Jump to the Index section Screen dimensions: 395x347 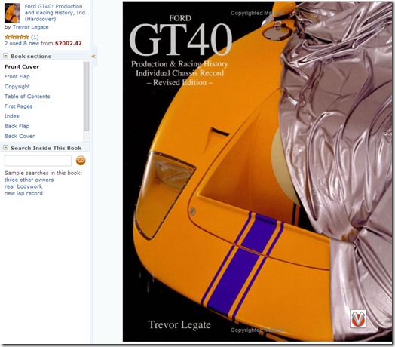12,116
